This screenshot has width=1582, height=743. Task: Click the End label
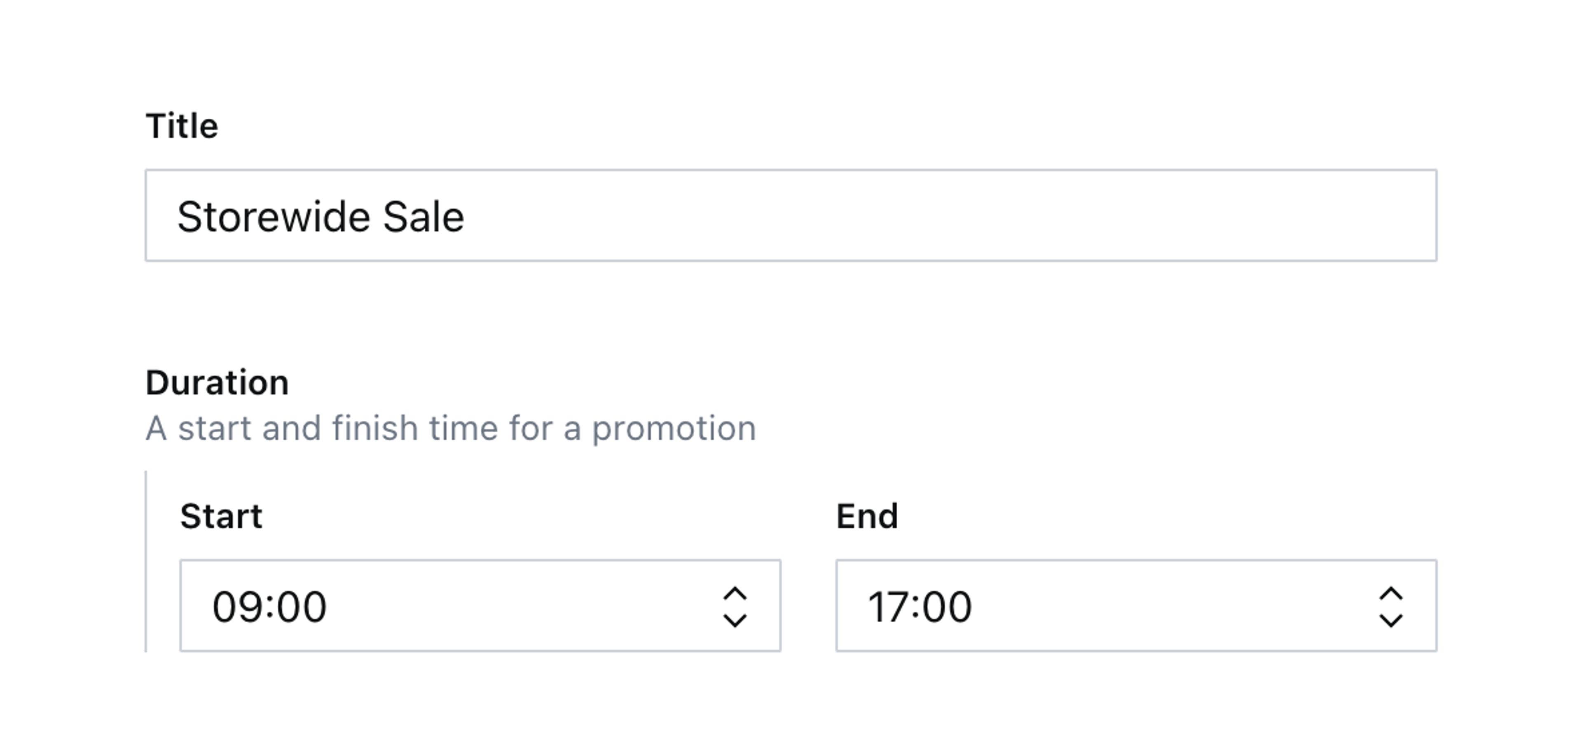click(x=866, y=516)
